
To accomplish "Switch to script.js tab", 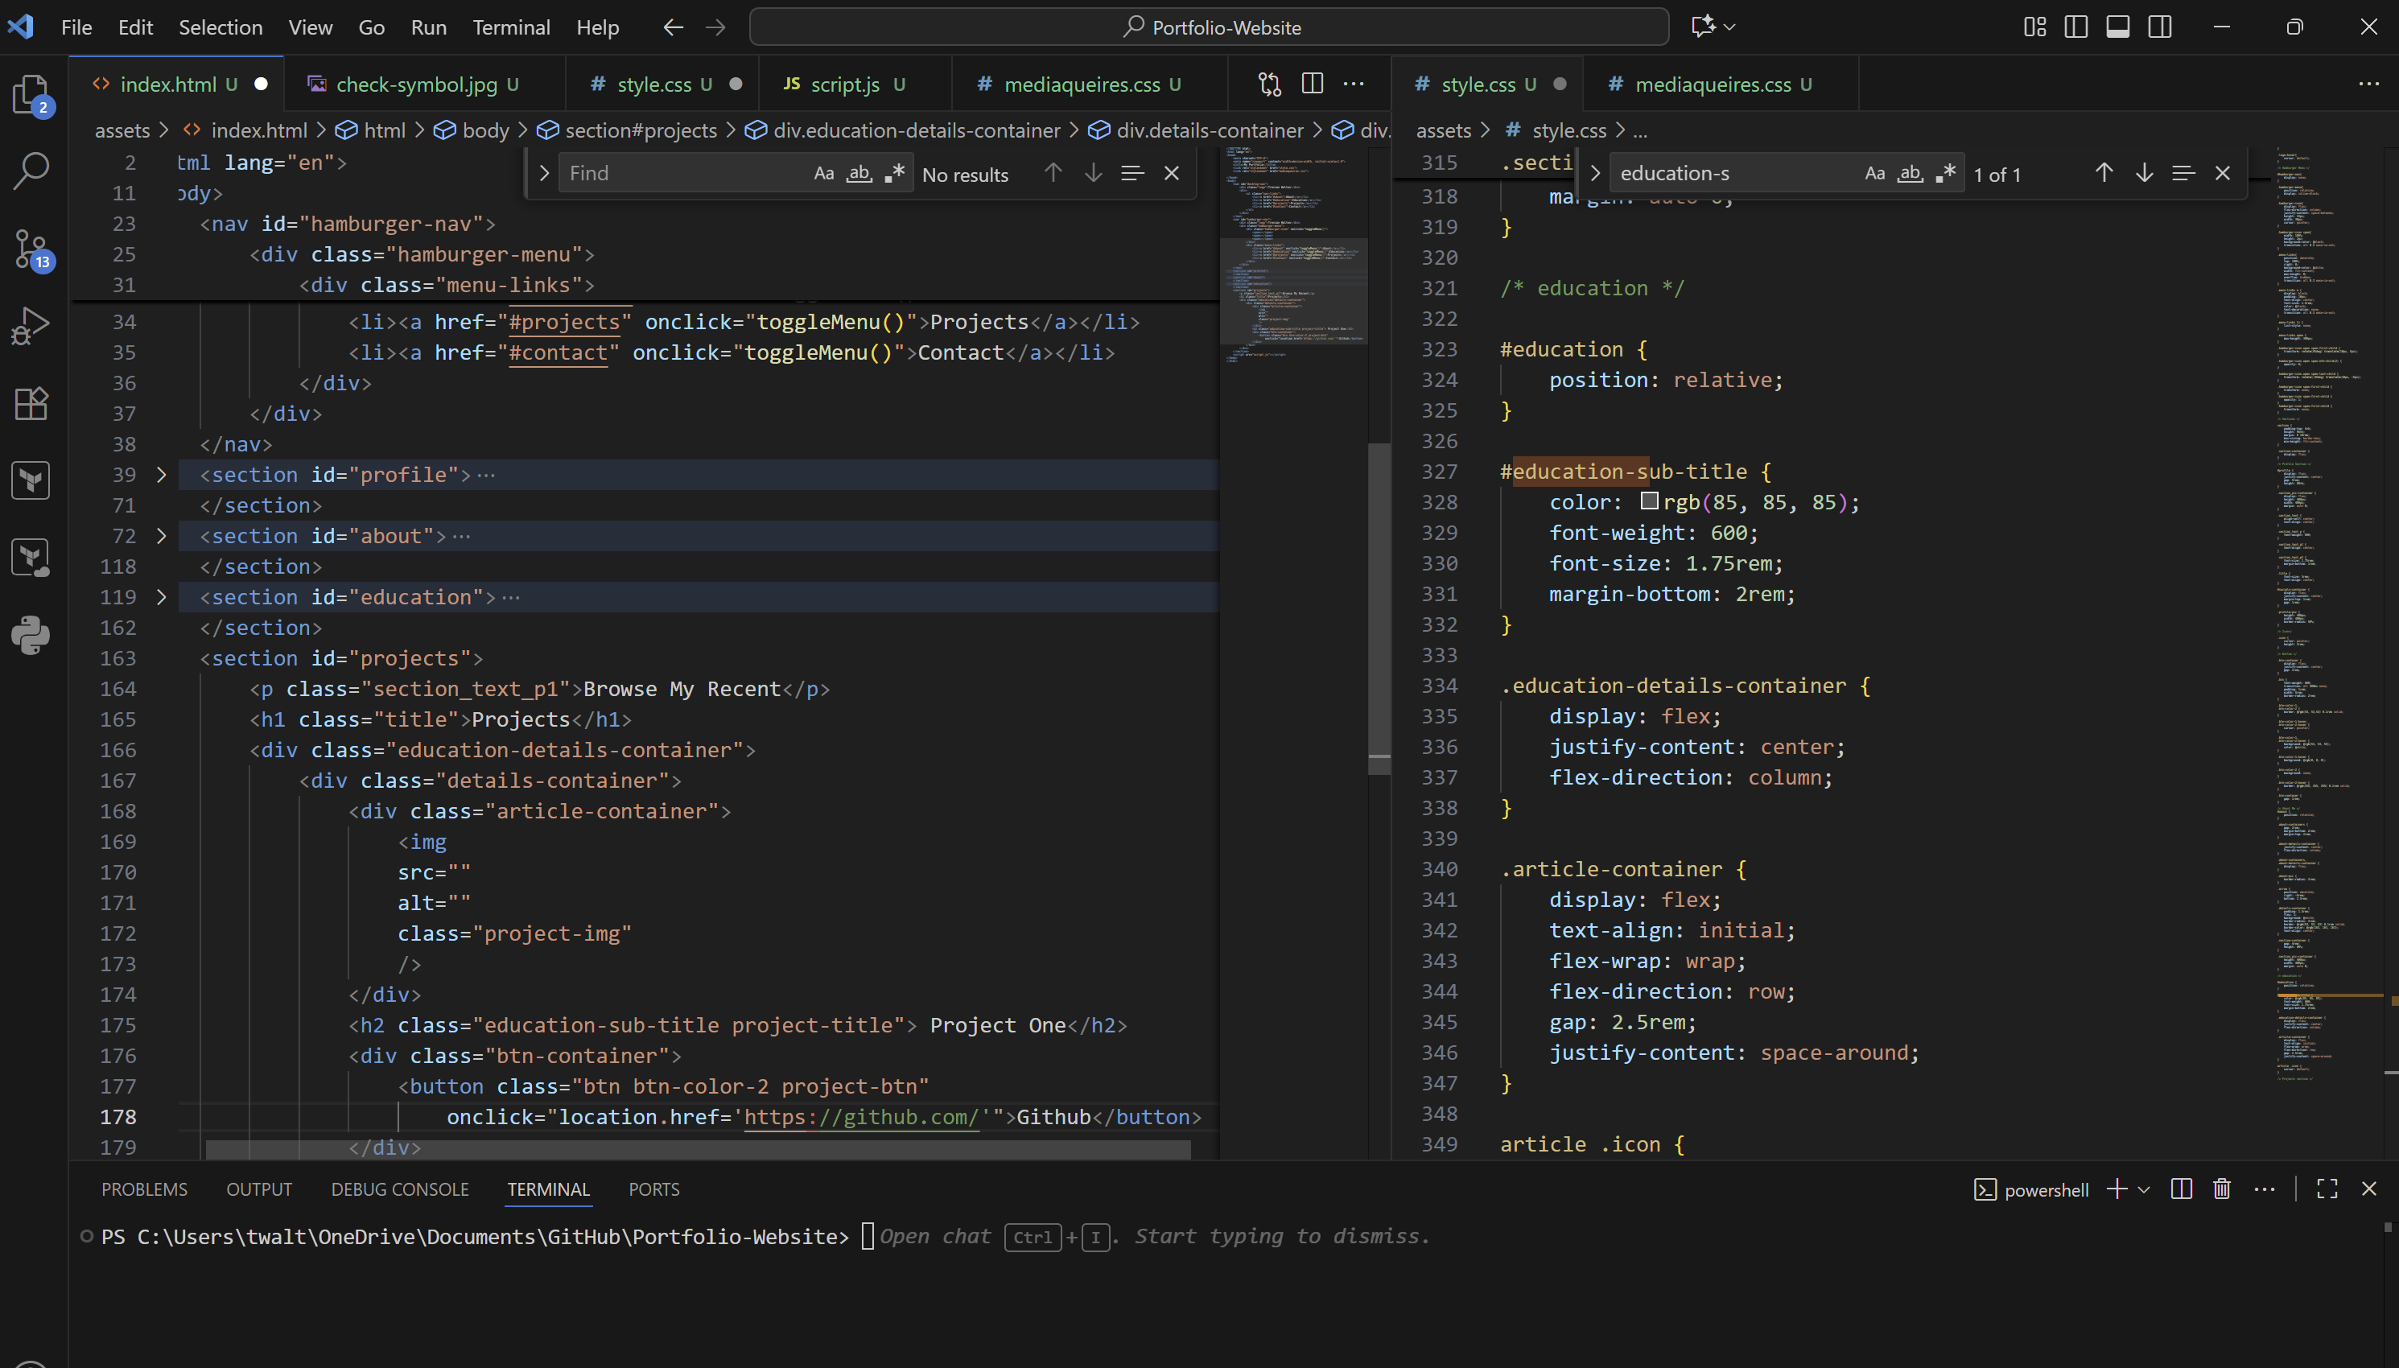I will 844,84.
